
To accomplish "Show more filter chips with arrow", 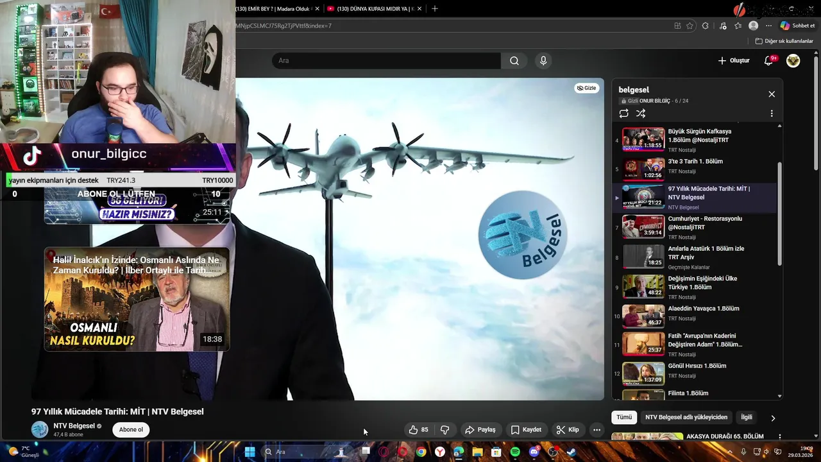I will [773, 418].
